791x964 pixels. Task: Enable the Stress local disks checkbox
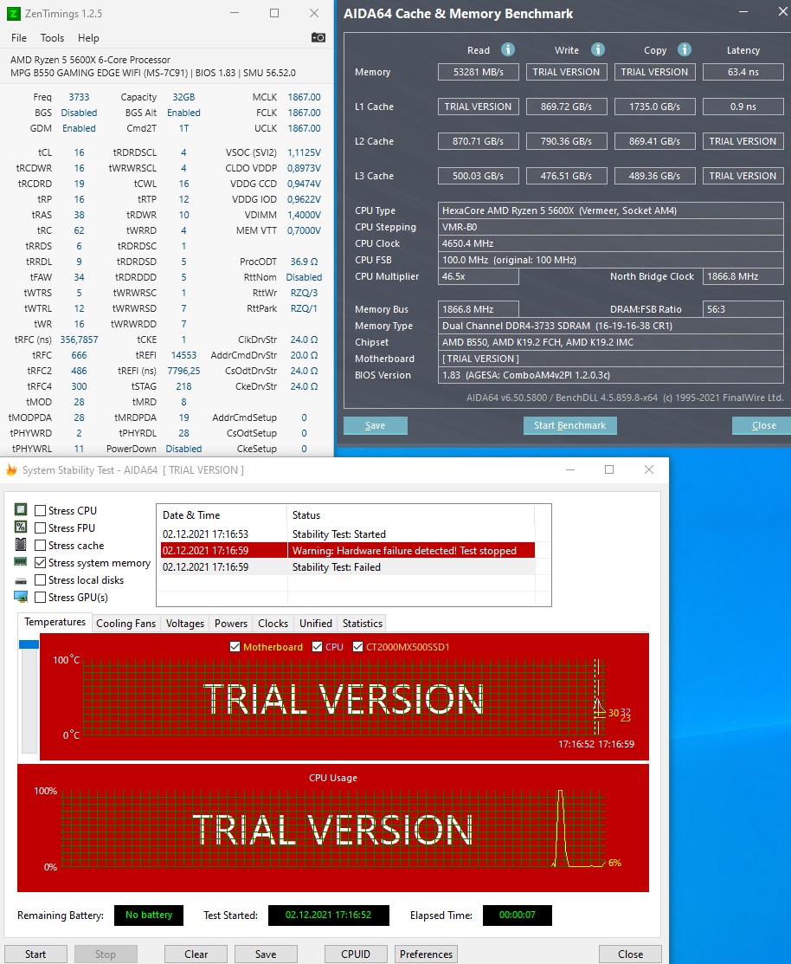click(41, 579)
